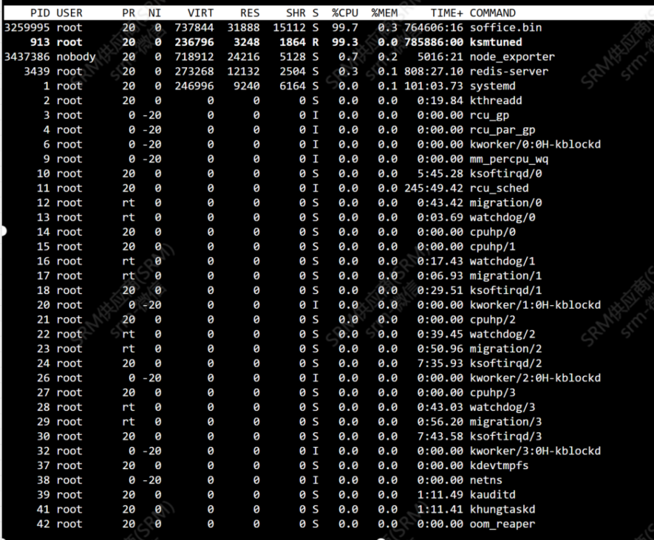The height and width of the screenshot is (540, 654).
Task: Click the RES column header
Action: [250, 13]
